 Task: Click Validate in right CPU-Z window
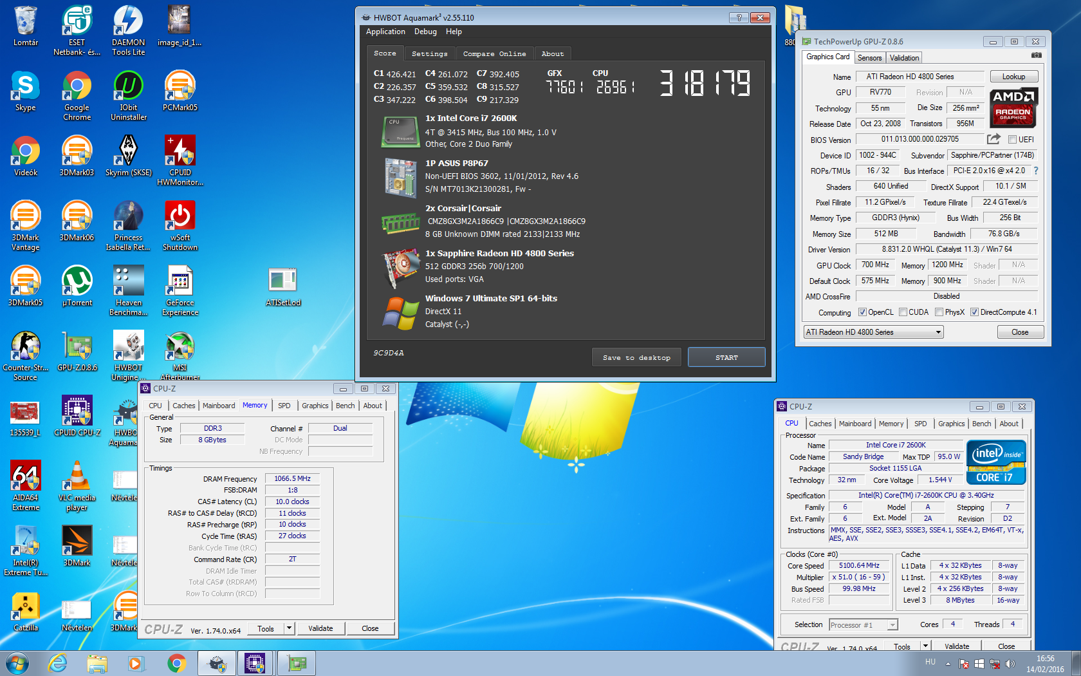pos(957,646)
